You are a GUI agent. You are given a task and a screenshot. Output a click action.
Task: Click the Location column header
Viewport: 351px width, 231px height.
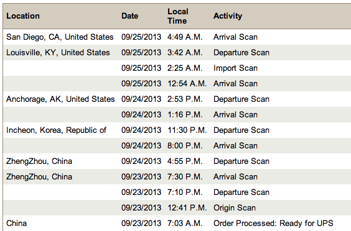pyautogui.click(x=23, y=16)
